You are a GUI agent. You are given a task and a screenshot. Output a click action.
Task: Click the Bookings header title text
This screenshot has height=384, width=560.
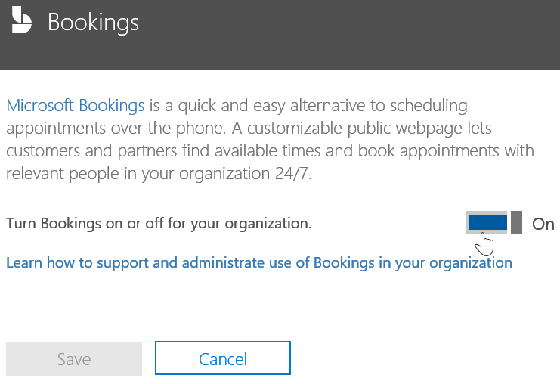(93, 22)
